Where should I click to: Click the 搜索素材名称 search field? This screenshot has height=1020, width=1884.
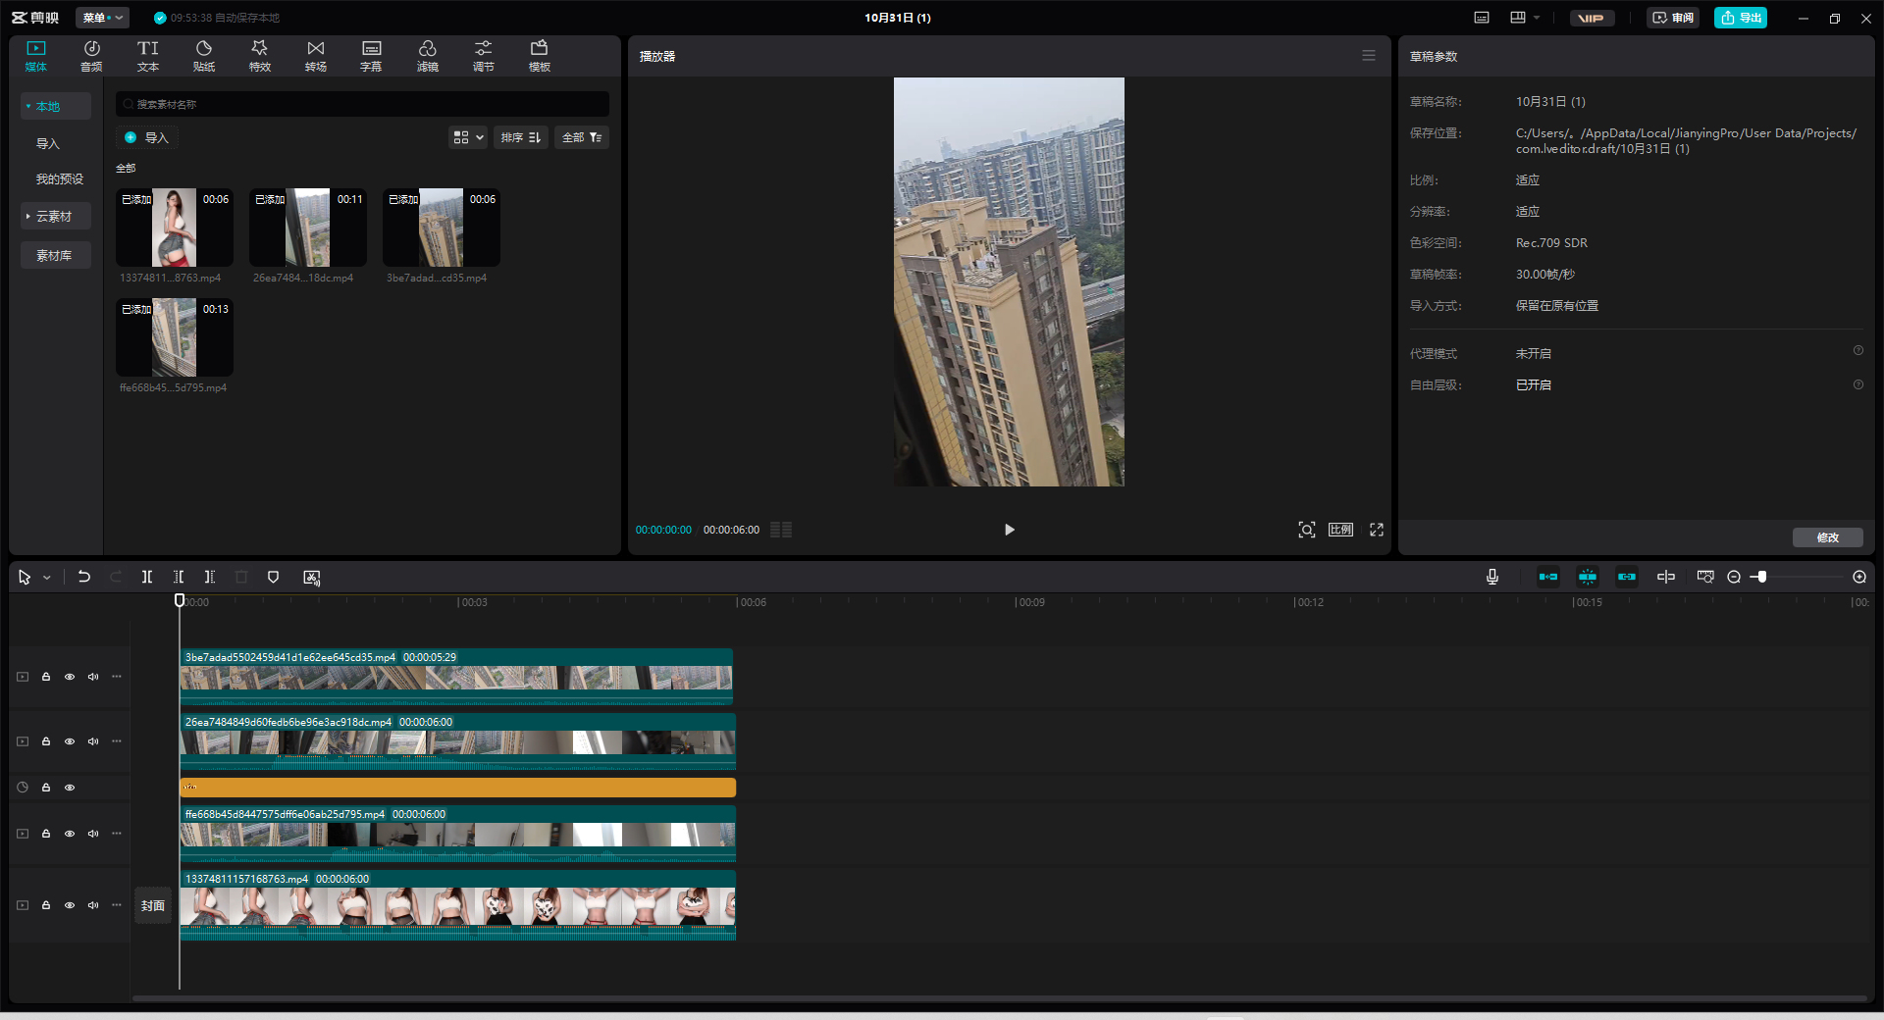[x=362, y=104]
